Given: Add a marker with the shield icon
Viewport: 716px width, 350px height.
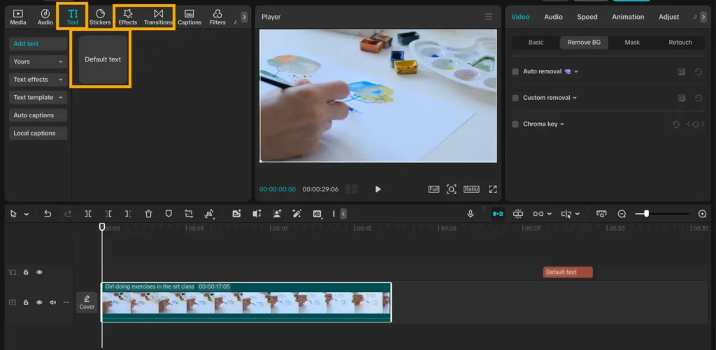Looking at the screenshot, I should 169,214.
